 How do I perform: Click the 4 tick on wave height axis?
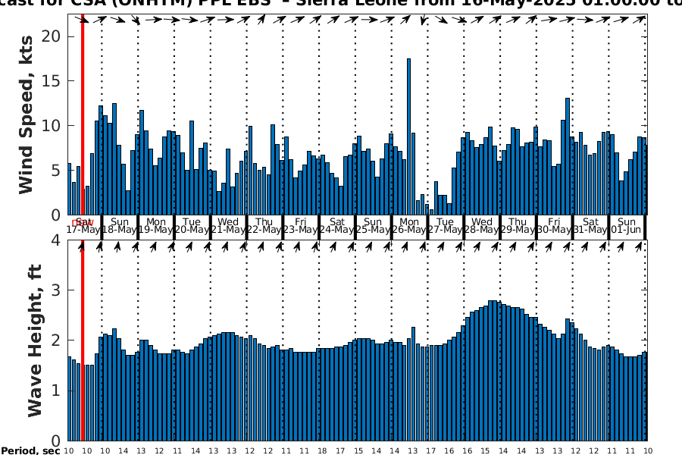coord(55,240)
